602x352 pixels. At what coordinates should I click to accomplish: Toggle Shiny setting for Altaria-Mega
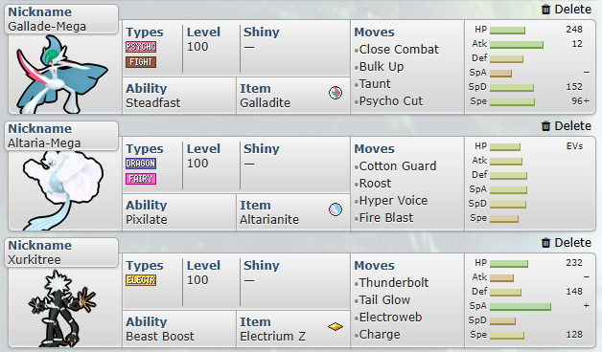pos(294,164)
